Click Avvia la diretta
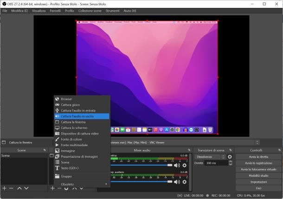Image resolution: width=283 pixels, height=199 pixels. [x=258, y=157]
